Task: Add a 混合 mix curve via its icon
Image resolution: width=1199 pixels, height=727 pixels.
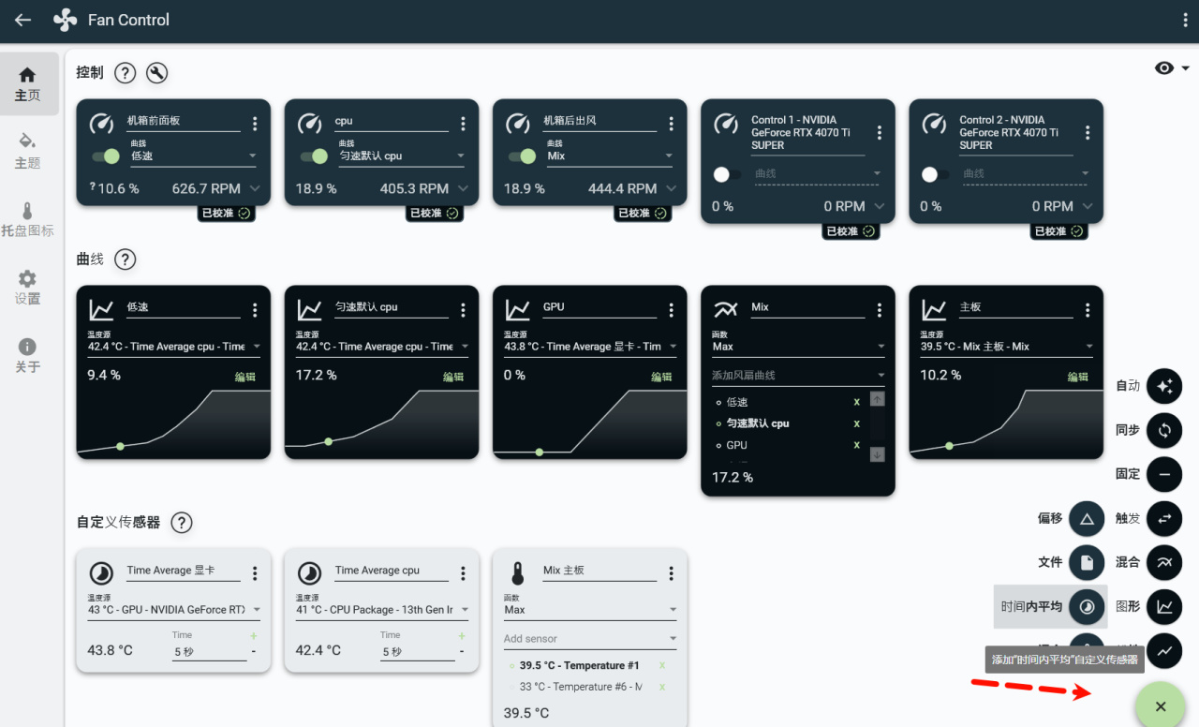Action: point(1164,562)
